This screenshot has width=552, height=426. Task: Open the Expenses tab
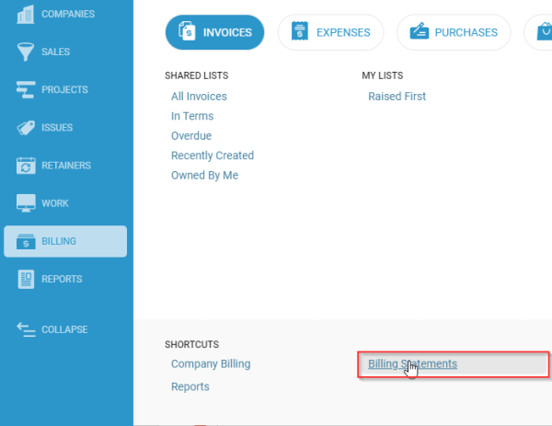click(x=330, y=32)
